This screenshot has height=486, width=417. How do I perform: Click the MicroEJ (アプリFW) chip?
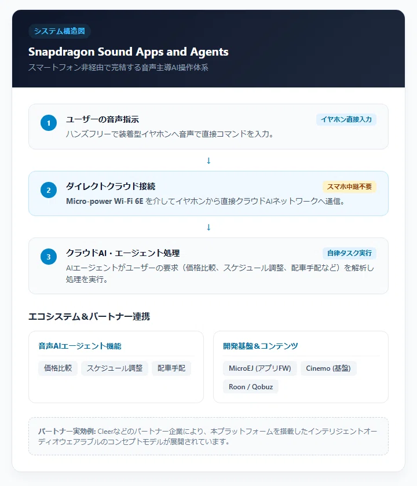[x=260, y=368]
